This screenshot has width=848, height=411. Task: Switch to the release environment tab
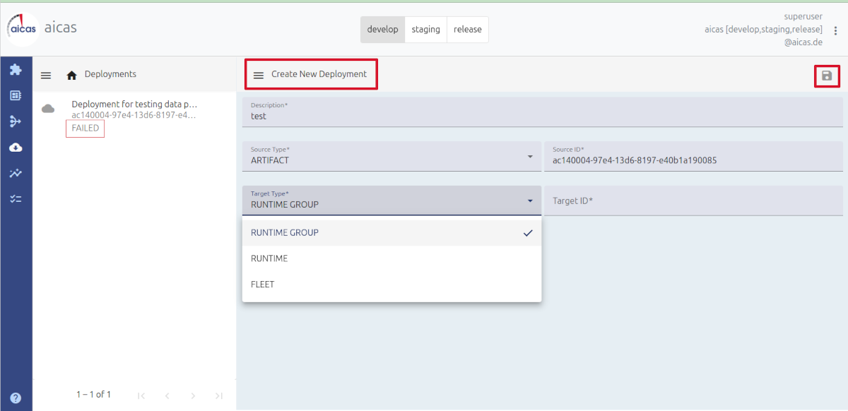(467, 30)
